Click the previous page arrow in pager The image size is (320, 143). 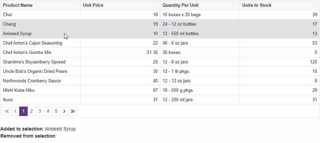(15, 111)
